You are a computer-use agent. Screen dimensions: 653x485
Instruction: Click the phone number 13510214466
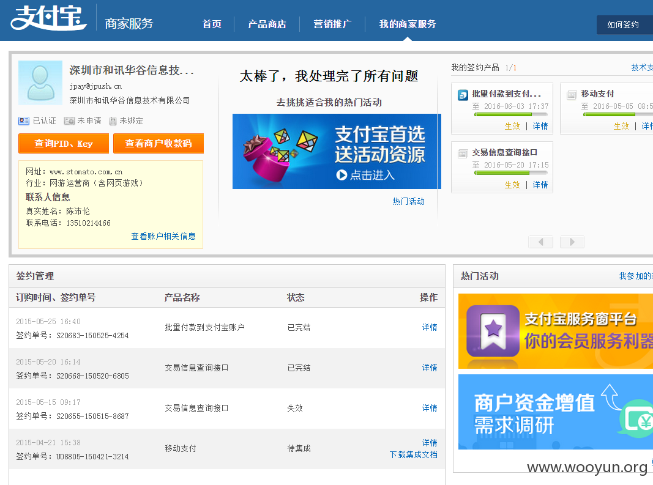[x=88, y=223]
